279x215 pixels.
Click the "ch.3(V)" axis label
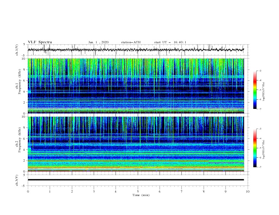pyautogui.click(x=17, y=181)
